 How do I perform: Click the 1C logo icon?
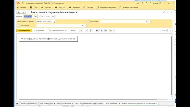pos(18,3)
